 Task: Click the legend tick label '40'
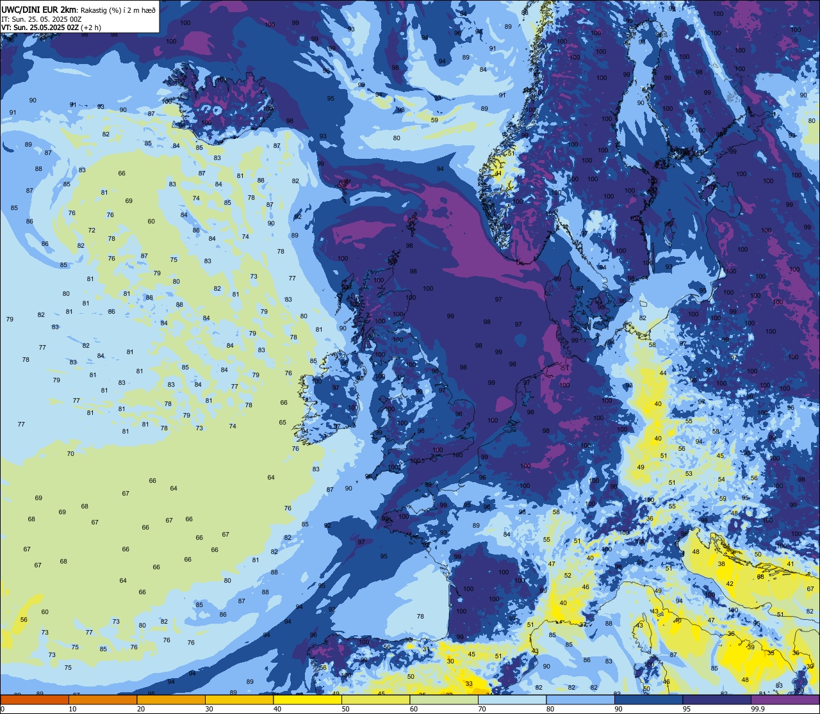click(277, 709)
